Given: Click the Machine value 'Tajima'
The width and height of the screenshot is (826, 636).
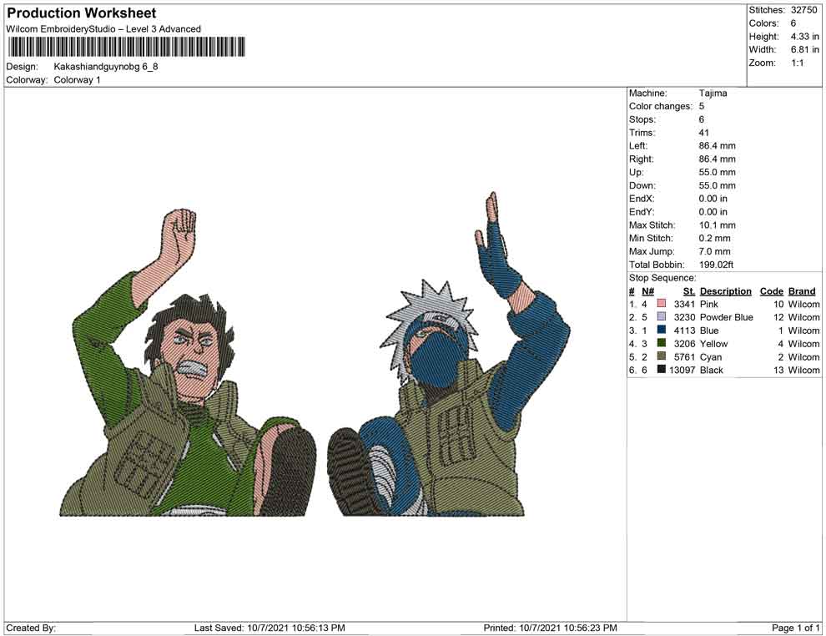Looking at the screenshot, I should [713, 93].
